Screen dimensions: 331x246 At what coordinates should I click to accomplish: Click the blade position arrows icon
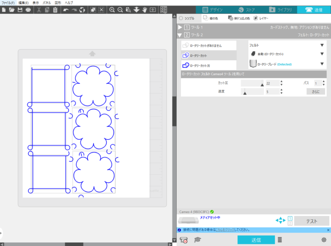tap(281, 220)
